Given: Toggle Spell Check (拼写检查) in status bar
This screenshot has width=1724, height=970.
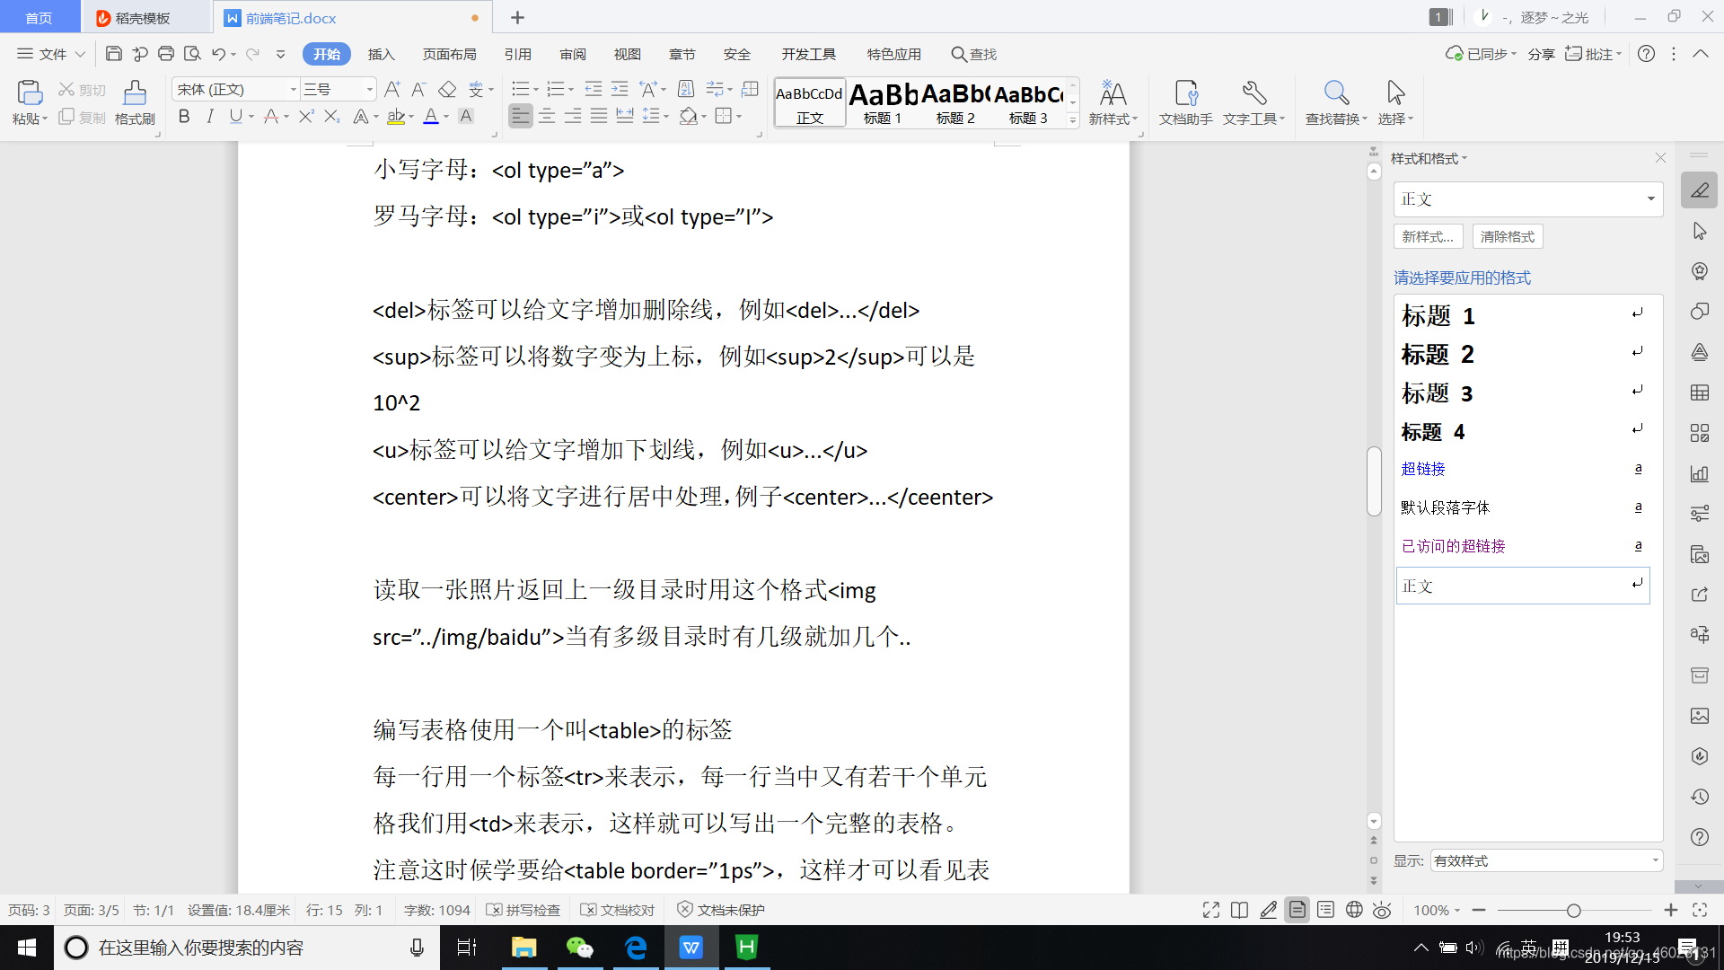Looking at the screenshot, I should [523, 910].
